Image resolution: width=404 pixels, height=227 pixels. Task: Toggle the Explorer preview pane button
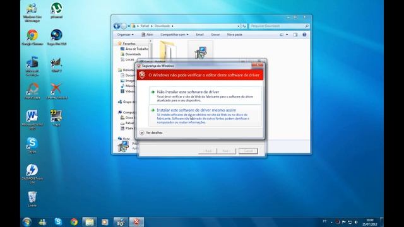295,35
